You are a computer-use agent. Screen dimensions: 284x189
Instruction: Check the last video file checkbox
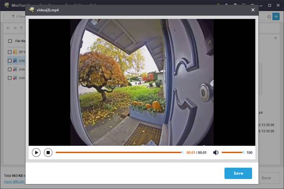point(10,78)
